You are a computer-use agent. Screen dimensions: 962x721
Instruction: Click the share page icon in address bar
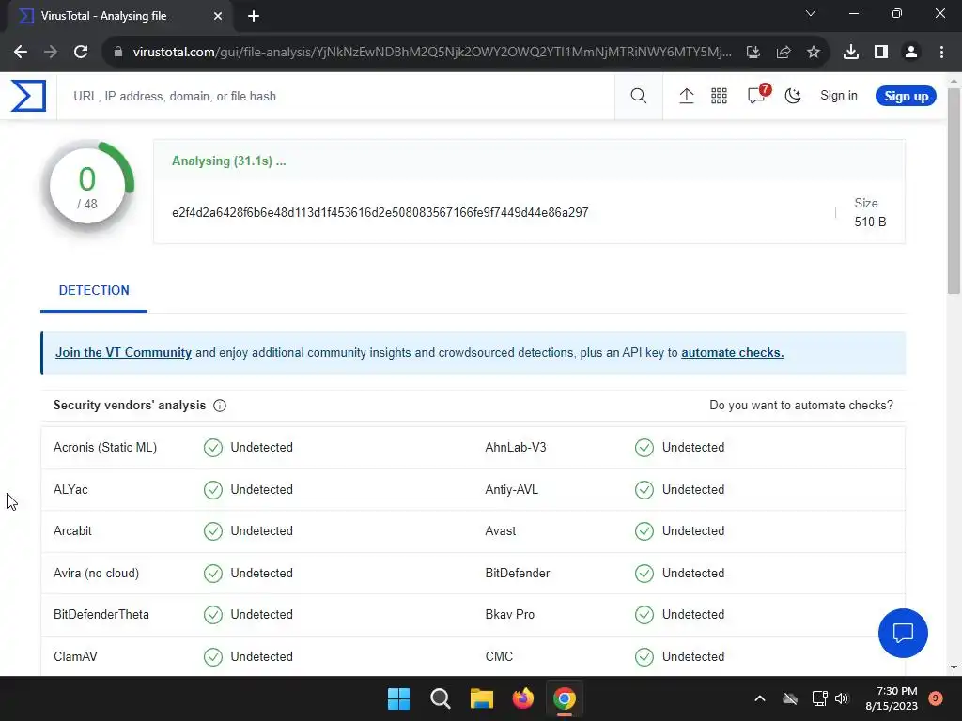pos(784,53)
